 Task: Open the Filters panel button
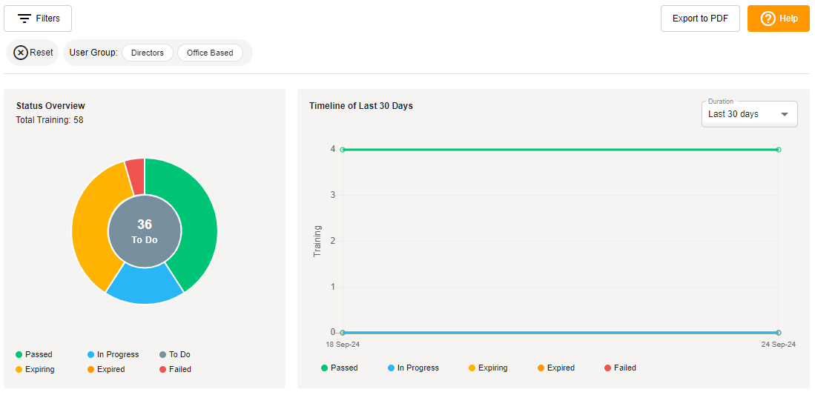point(38,19)
